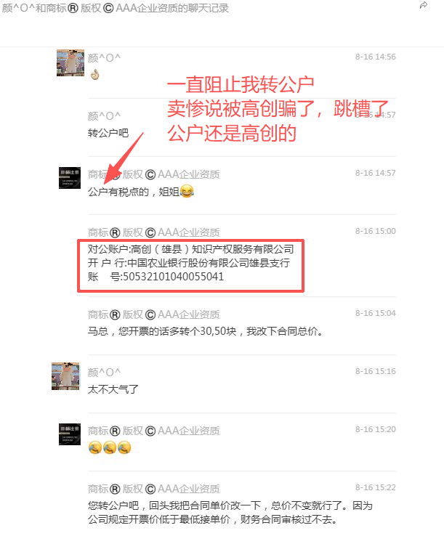Open the black avatar beside the 15:20 message
This screenshot has height=536, width=444.
point(70,434)
